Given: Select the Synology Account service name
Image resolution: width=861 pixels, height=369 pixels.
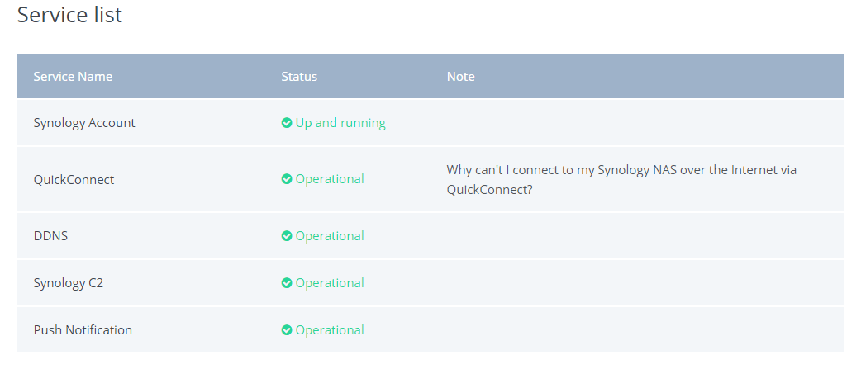Looking at the screenshot, I should pyautogui.click(x=84, y=123).
